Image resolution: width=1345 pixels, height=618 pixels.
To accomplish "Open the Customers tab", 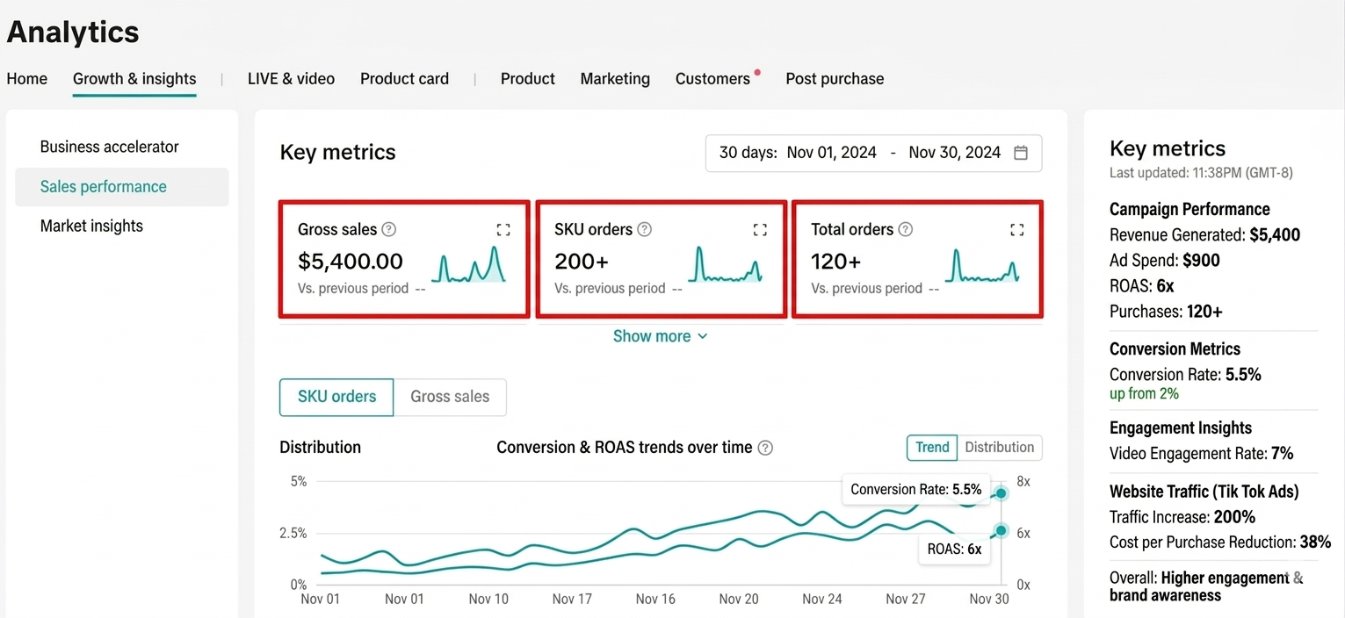I will (x=712, y=79).
